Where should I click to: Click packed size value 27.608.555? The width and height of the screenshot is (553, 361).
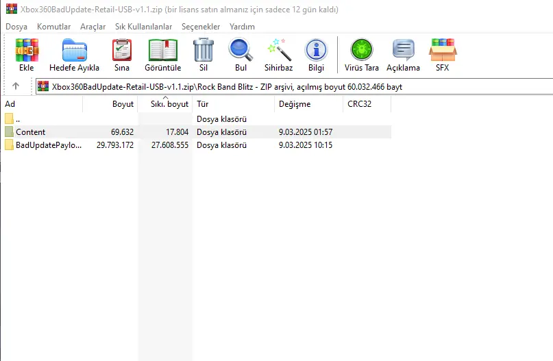point(170,145)
